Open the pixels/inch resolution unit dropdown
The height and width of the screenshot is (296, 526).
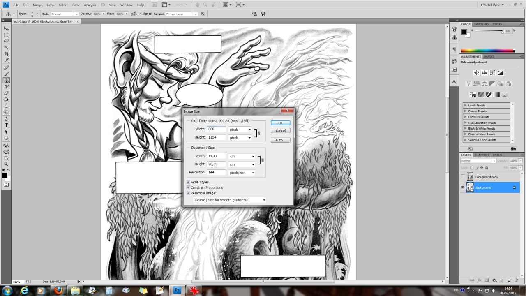coord(242,173)
